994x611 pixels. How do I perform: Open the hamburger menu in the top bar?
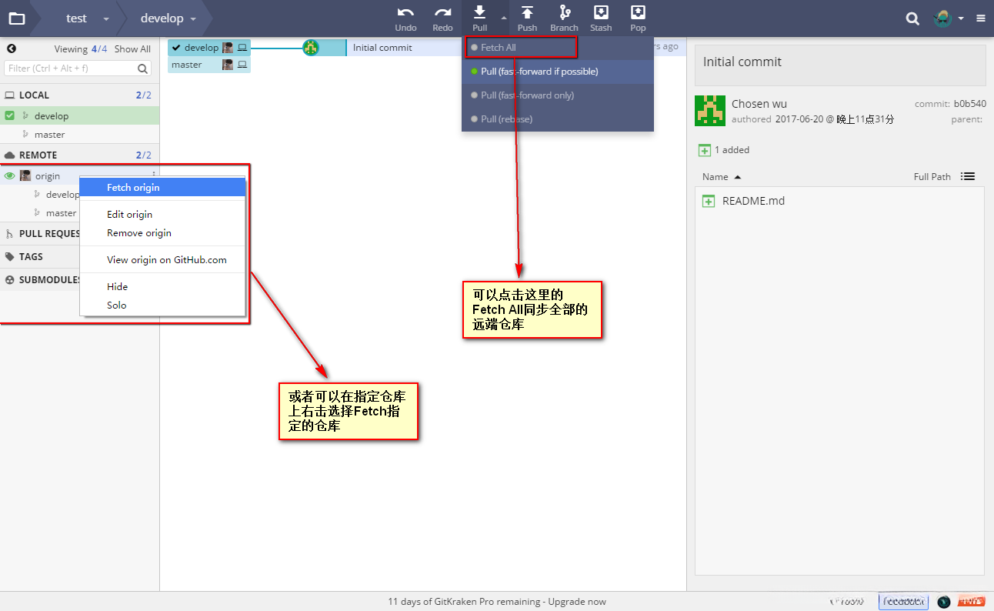[x=980, y=18]
